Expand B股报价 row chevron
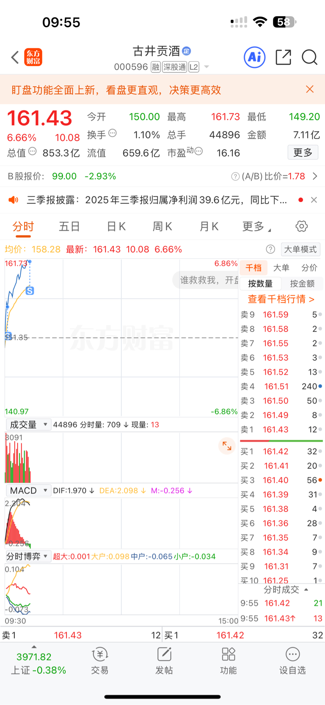 pyautogui.click(x=315, y=176)
